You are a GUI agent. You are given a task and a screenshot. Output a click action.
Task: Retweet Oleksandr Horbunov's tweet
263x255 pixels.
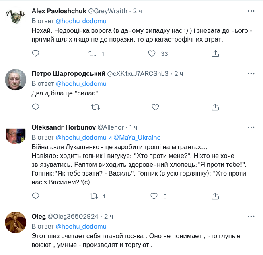[93, 196]
